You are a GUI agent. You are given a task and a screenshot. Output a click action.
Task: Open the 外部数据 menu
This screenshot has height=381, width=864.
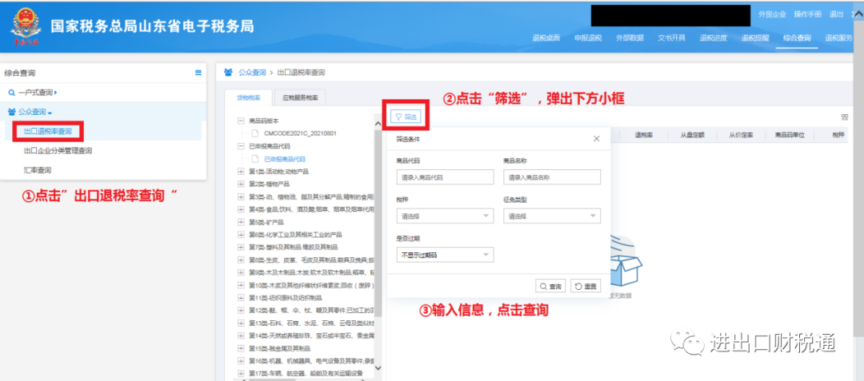tap(630, 38)
